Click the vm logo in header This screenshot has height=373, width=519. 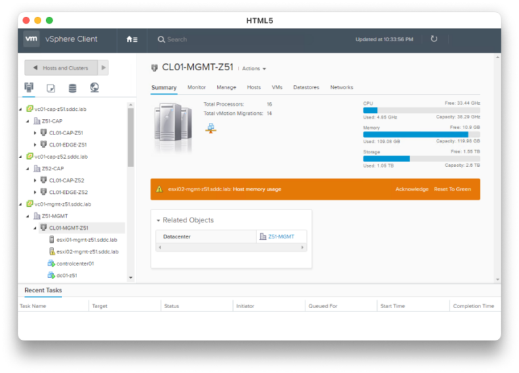pyautogui.click(x=32, y=39)
